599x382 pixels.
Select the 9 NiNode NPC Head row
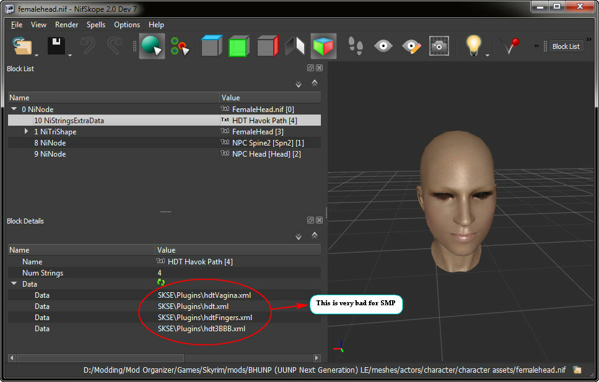(164, 154)
